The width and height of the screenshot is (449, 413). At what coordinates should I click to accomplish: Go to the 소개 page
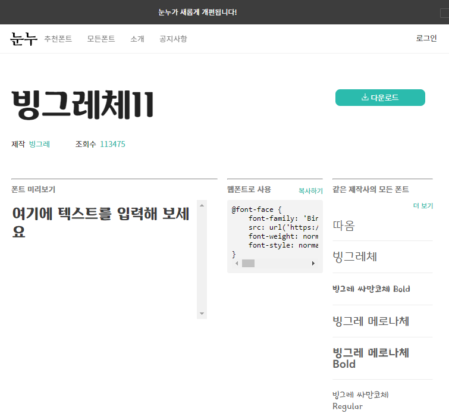tap(137, 39)
